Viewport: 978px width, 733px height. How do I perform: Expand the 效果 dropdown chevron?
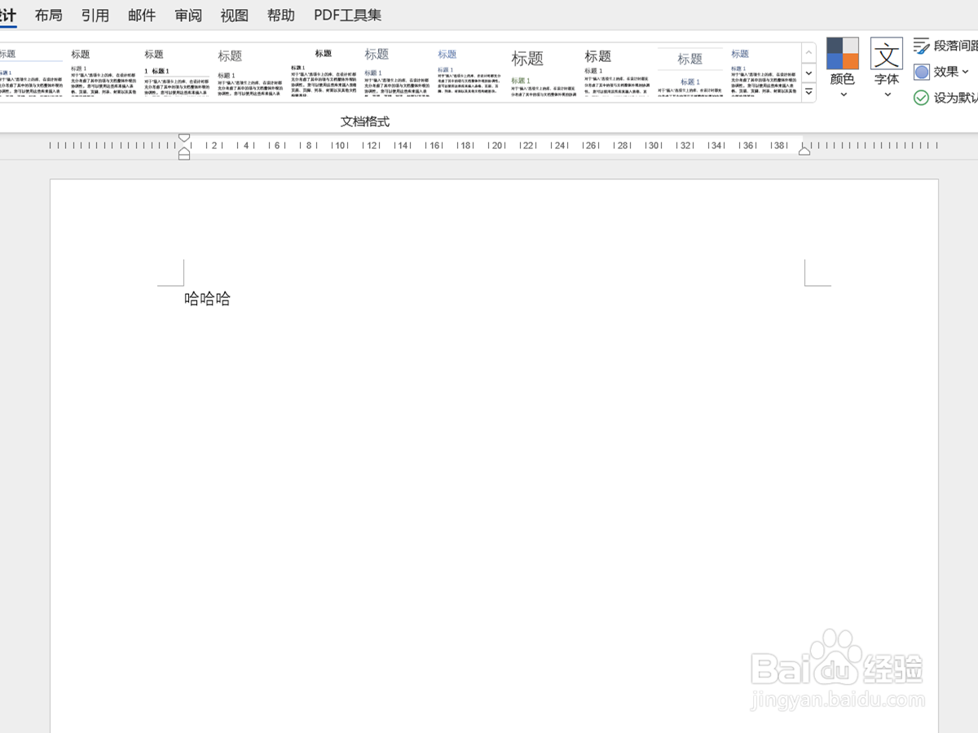(965, 72)
